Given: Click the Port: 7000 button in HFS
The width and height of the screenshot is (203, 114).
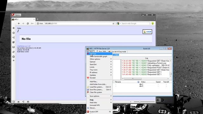Looking at the screenshot, I should point(101,52).
